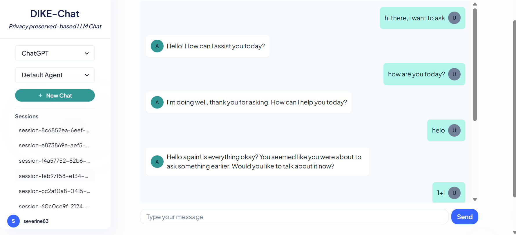Click the assistant avatar beside 'Hello! How can I assist'
This screenshot has width=516, height=235.
157,46
